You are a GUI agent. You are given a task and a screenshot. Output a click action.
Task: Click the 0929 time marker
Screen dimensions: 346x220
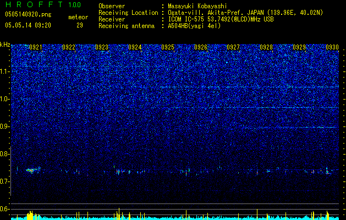299,47
